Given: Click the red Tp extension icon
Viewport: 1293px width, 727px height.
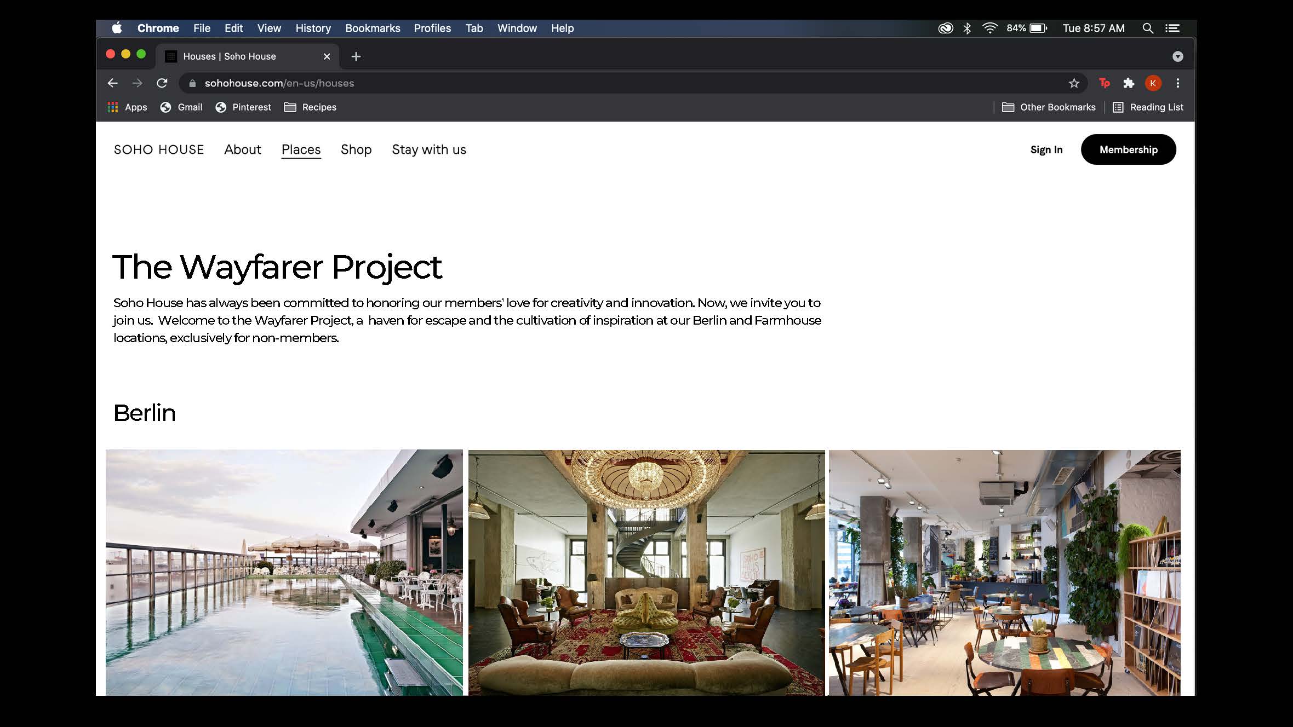Looking at the screenshot, I should click(x=1104, y=83).
